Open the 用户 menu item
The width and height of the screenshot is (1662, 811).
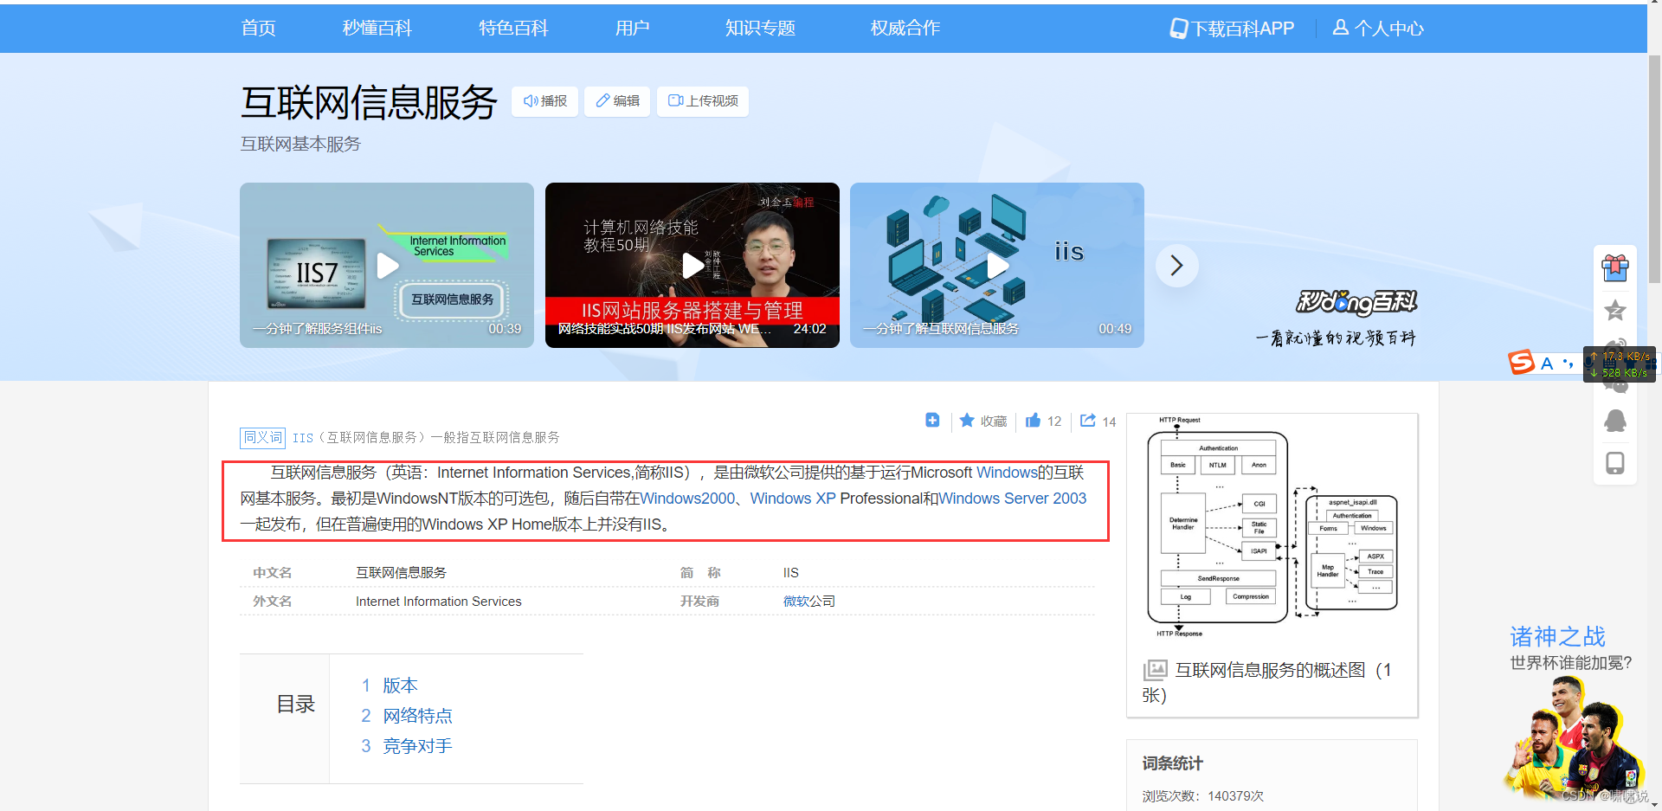[x=632, y=28]
